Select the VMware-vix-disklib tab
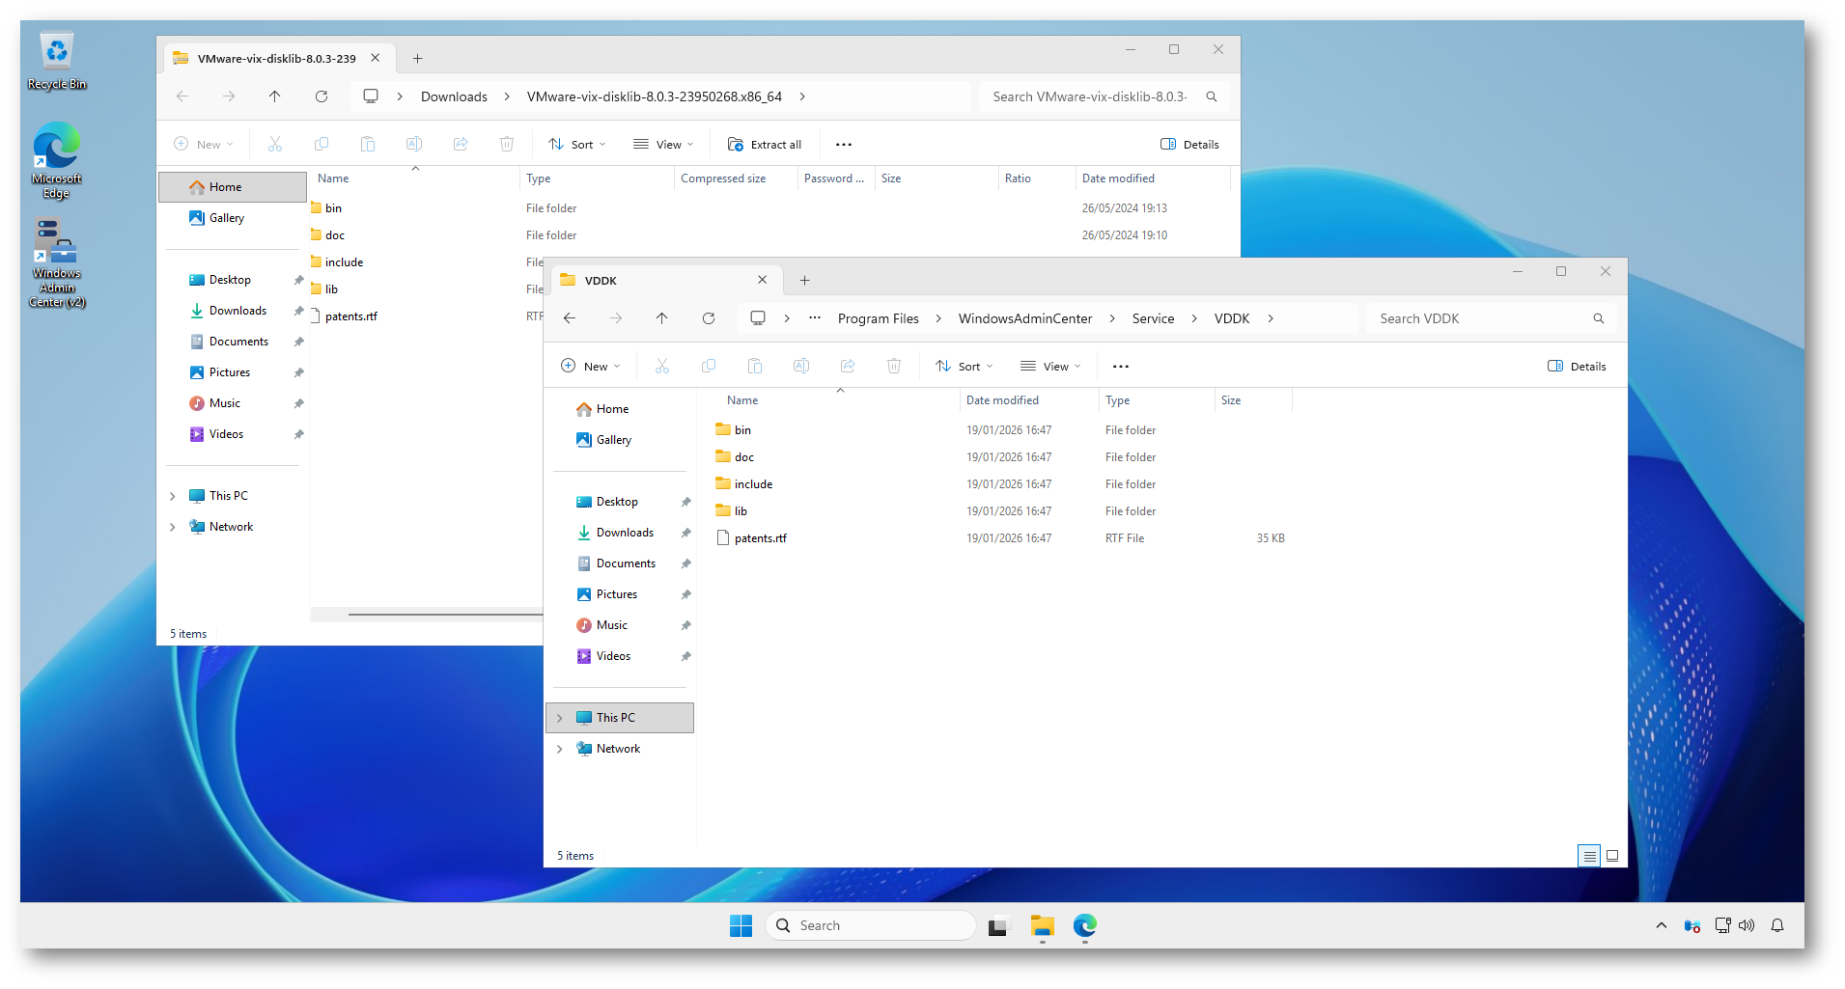 coord(275,59)
